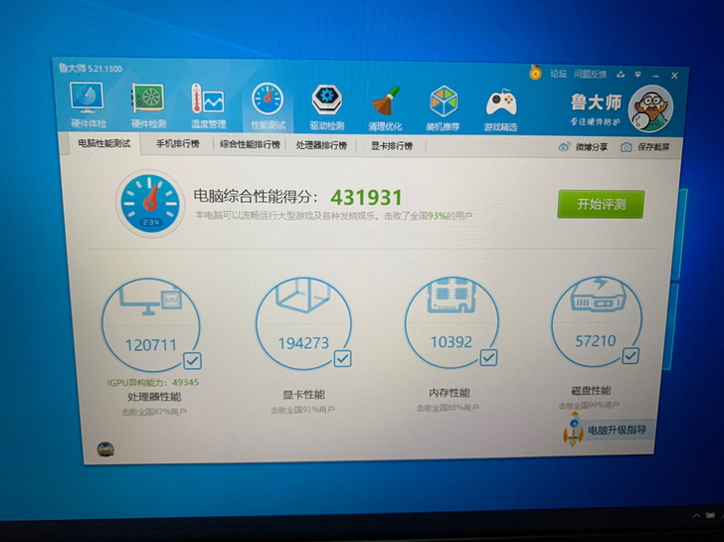Click the graphics card circle showing 194273
The width and height of the screenshot is (724, 542).
pyautogui.click(x=303, y=323)
